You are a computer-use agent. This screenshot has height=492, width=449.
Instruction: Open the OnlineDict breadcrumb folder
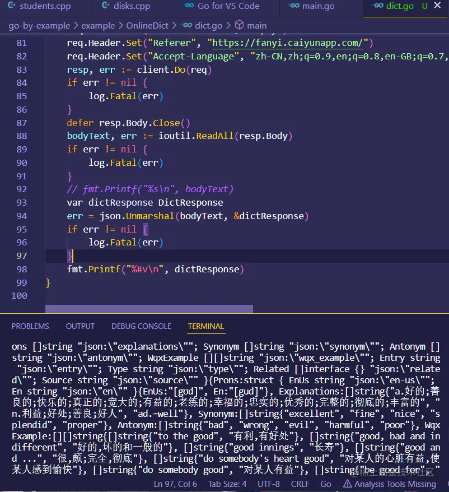coord(147,25)
